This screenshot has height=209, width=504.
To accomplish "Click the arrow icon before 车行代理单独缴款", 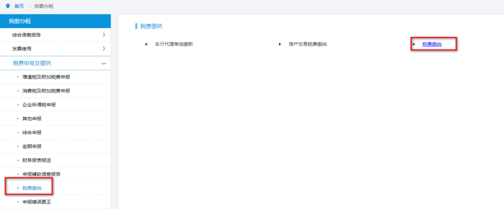I will tap(147, 44).
